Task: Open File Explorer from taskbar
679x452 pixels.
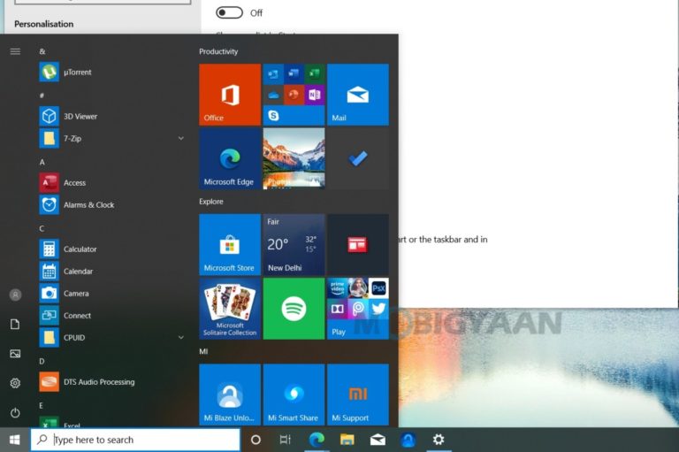Action: pos(347,440)
